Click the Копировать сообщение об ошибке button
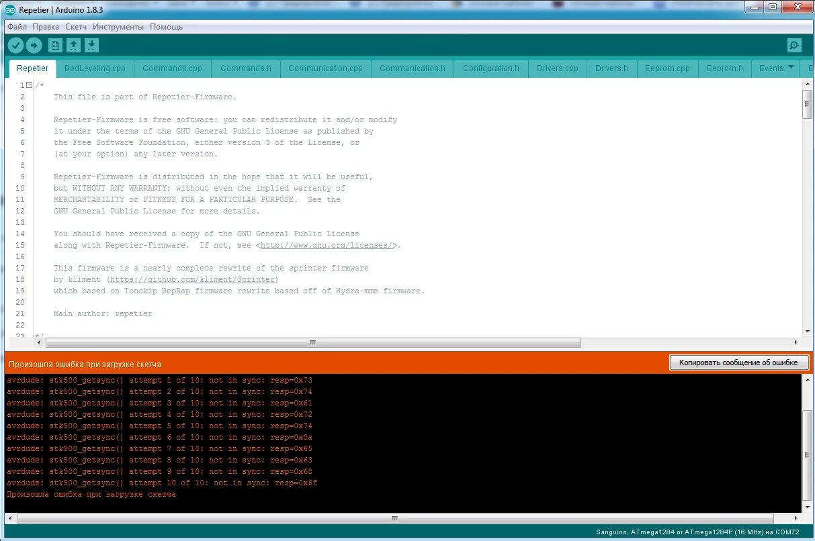Viewport: 815px width, 541px height. click(x=738, y=362)
